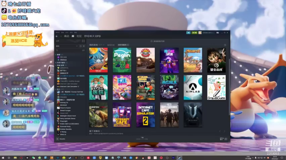Expand the second collapsed sidebar collection
The image size is (286, 160).
tap(56, 63)
